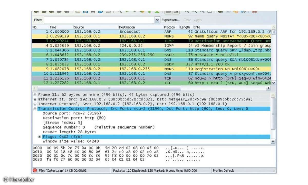Screen dimensions: 308x185
Task: Sort by the Time column header
Action: (61, 27)
